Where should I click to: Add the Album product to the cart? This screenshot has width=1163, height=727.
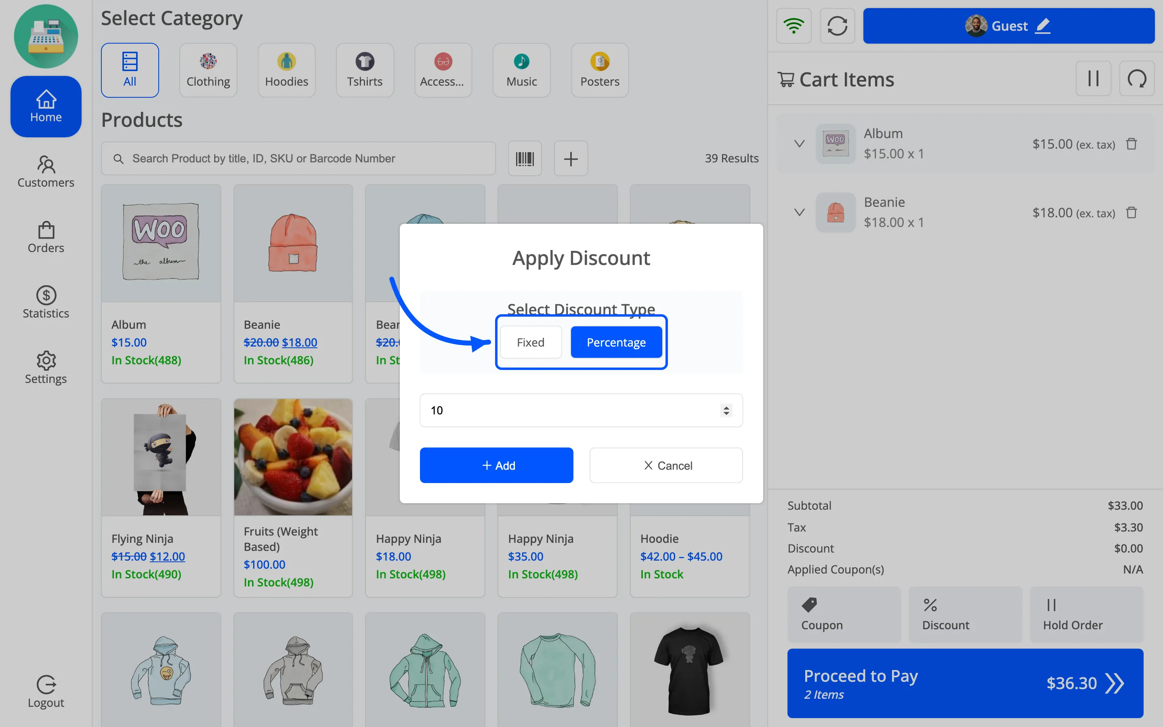(x=161, y=284)
